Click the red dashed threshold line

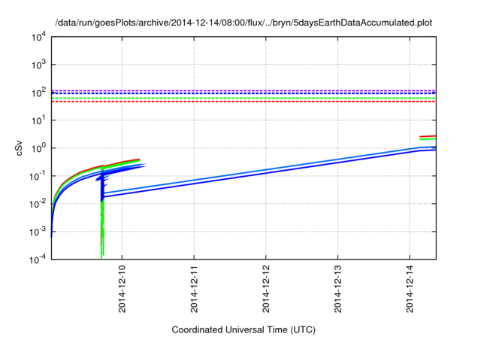[x=244, y=102]
